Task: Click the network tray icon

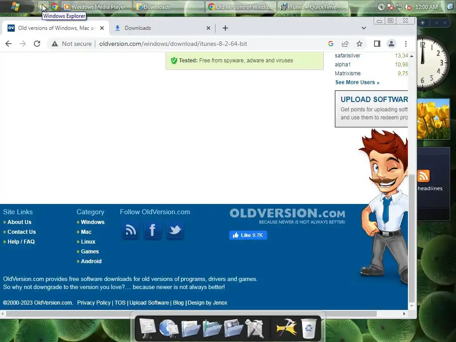Action: click(399, 7)
